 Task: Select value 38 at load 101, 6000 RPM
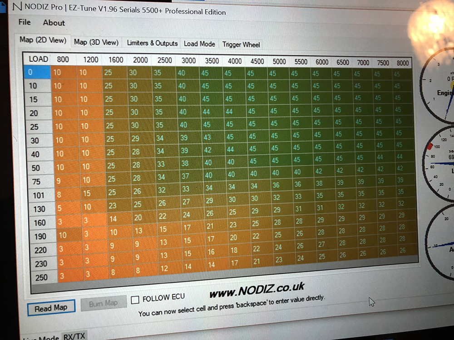[324, 184]
